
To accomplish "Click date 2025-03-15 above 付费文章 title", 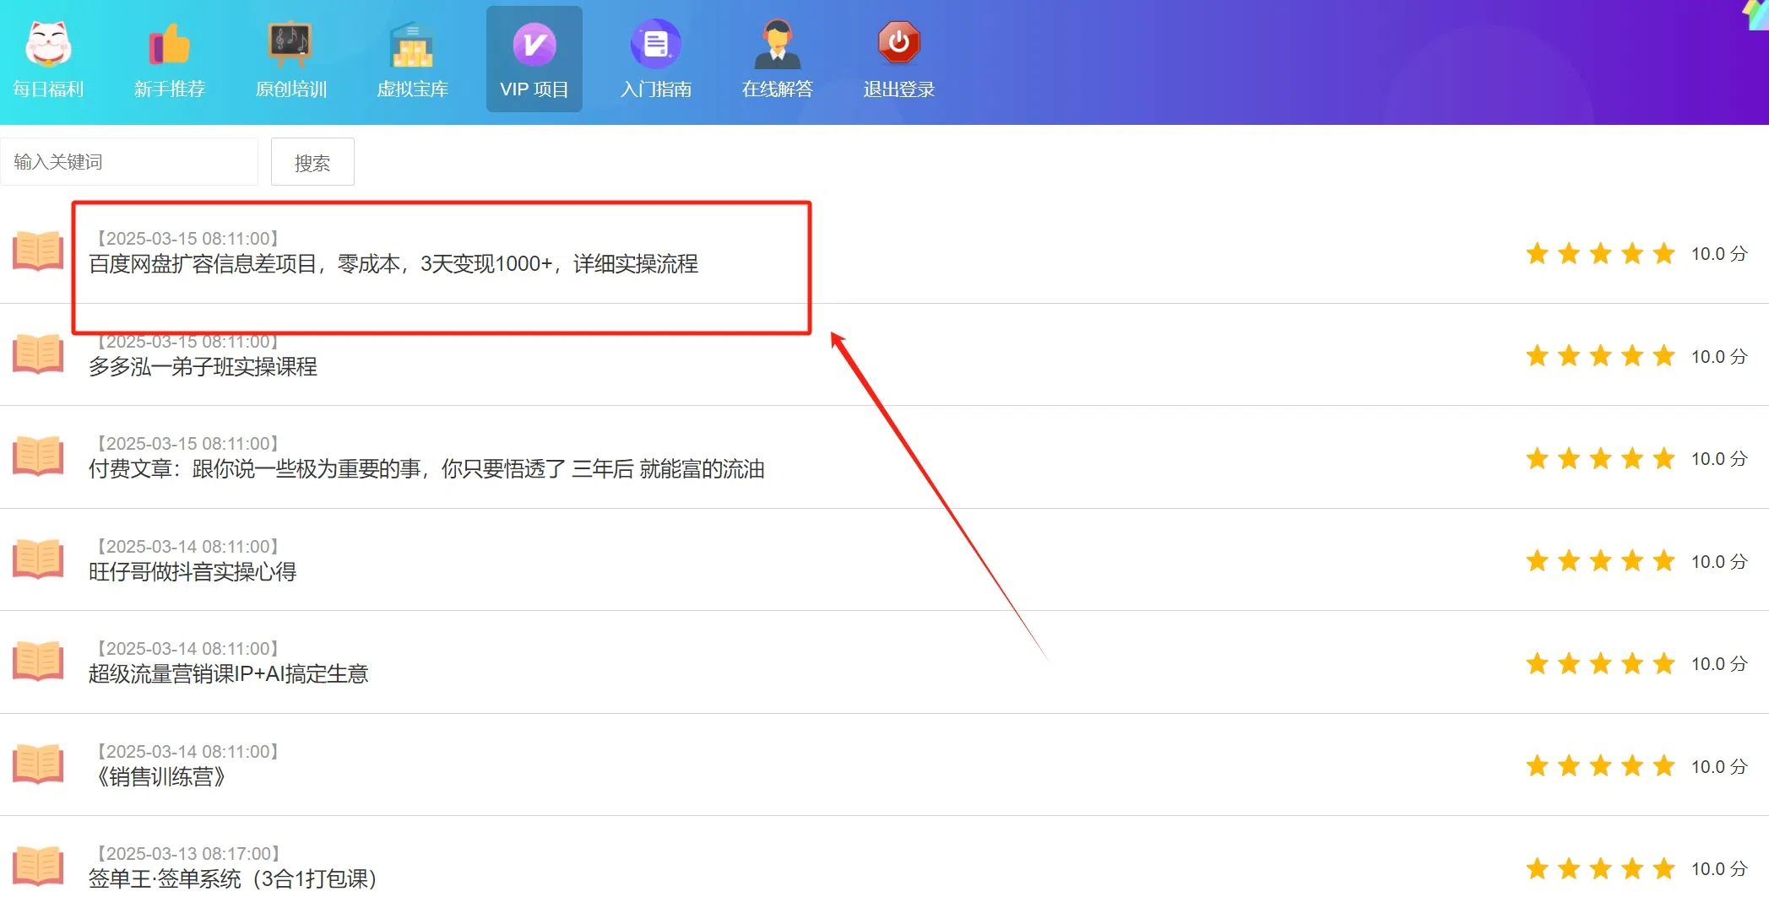I will point(187,444).
